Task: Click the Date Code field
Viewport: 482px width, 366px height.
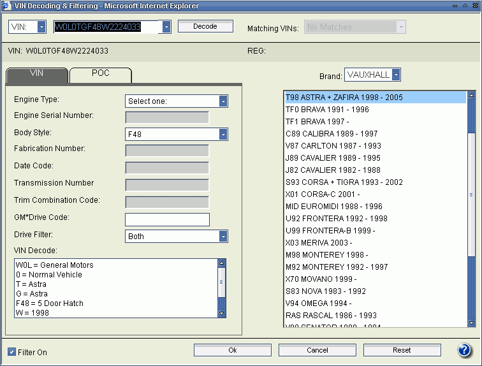Action: click(167, 168)
